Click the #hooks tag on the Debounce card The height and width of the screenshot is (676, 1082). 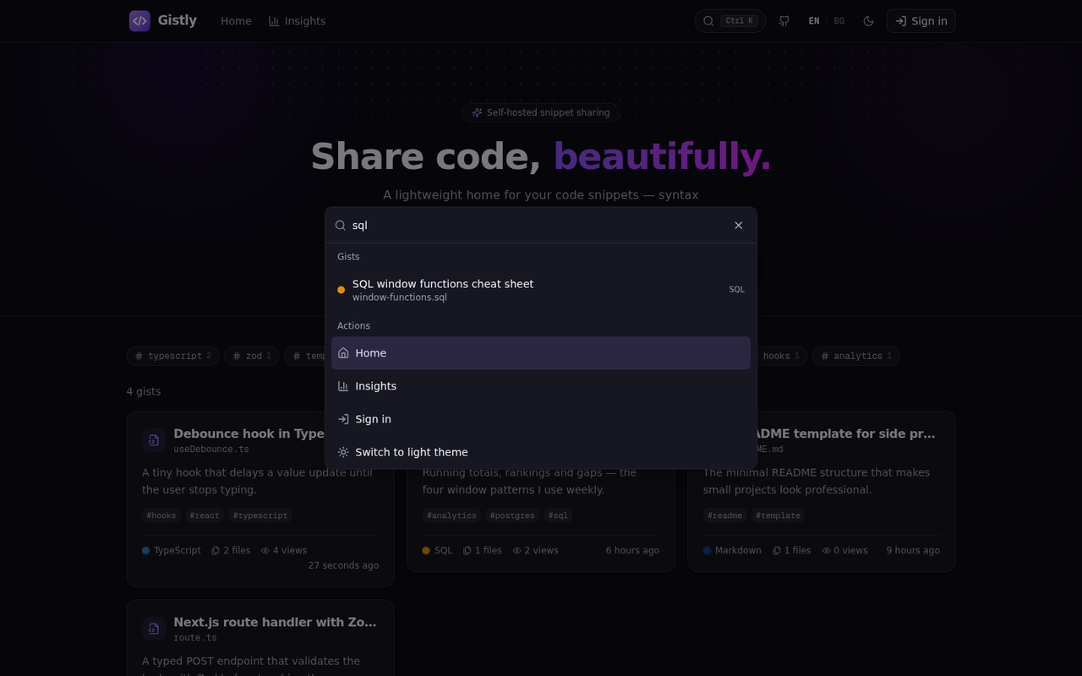(x=161, y=515)
